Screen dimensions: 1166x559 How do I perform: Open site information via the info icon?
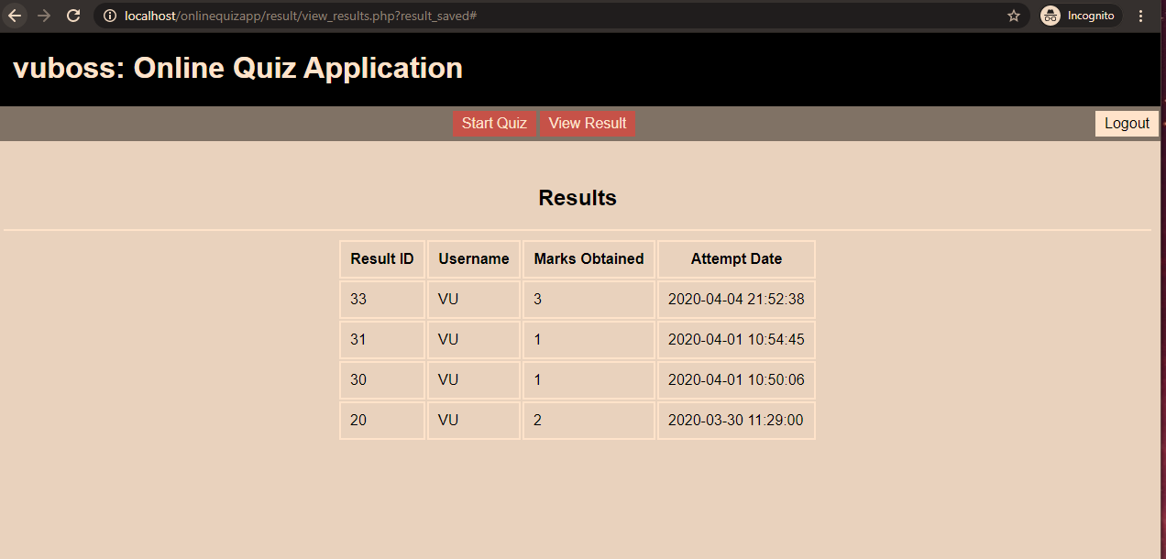(109, 15)
